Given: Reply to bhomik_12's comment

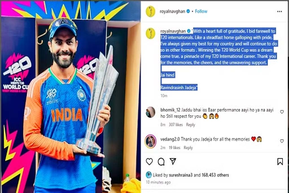Looking at the screenshot, I should [191, 125].
